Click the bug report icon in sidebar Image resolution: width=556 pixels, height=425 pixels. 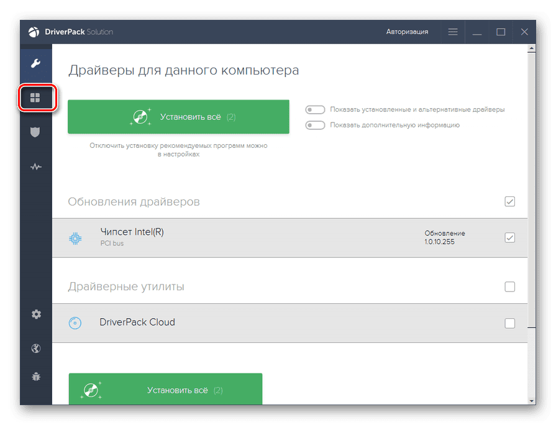tap(36, 377)
